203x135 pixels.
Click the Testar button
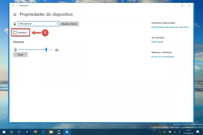tap(20, 55)
